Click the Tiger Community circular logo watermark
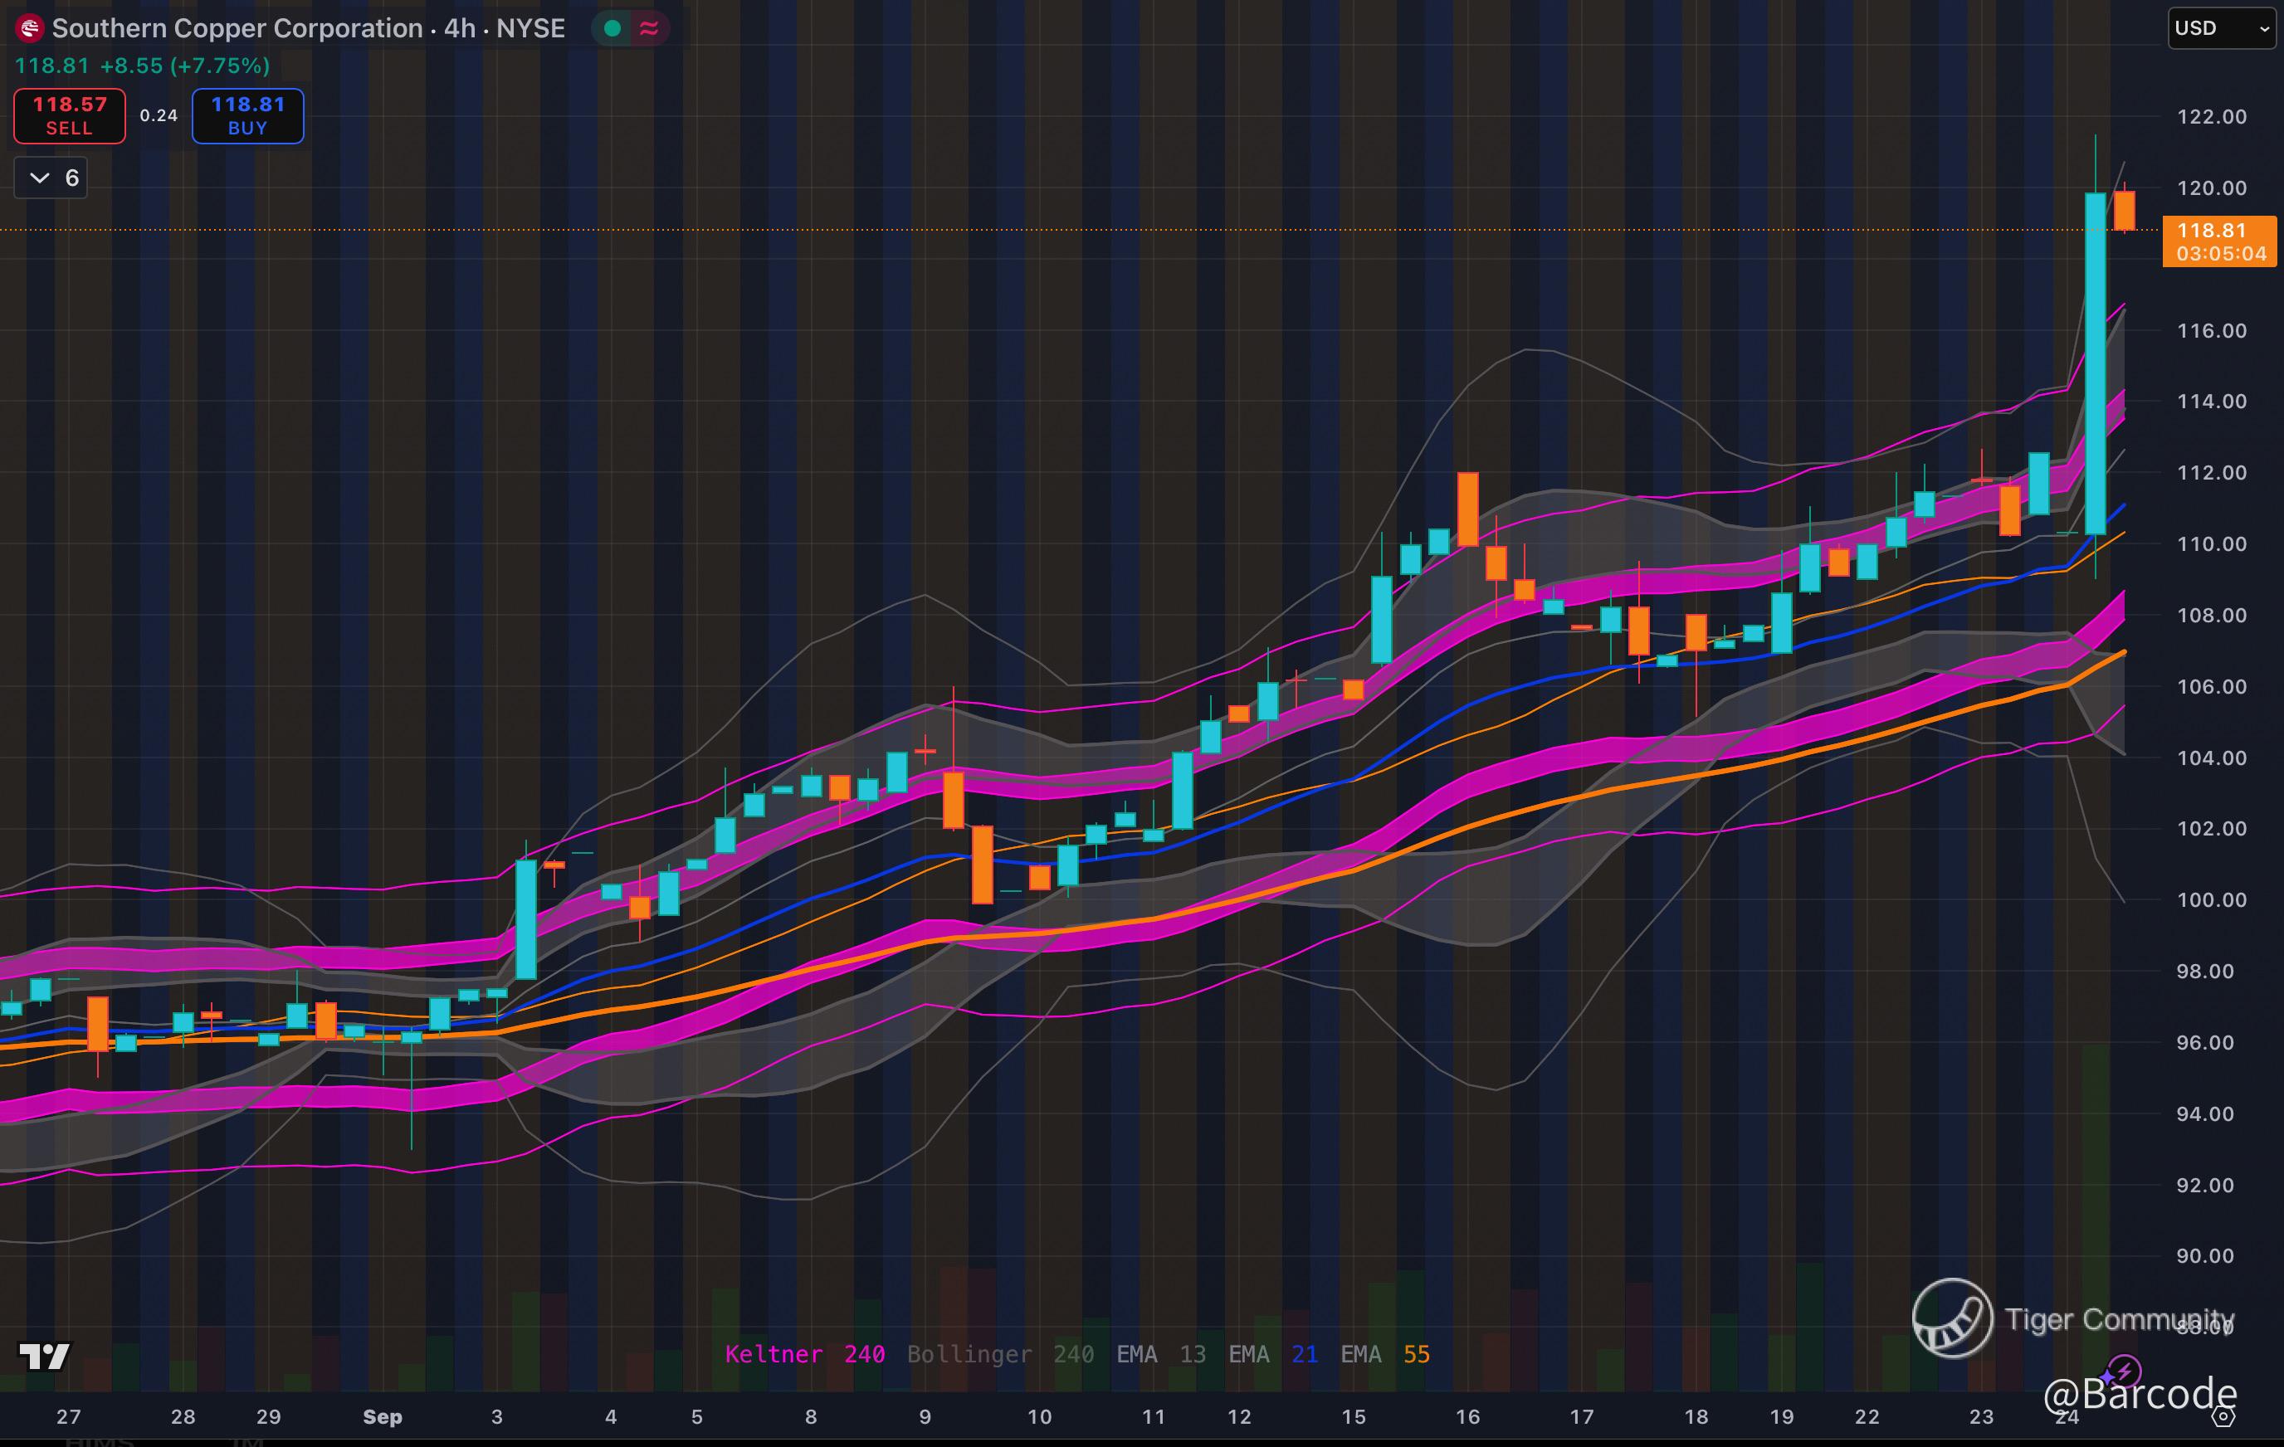 pyautogui.click(x=1952, y=1318)
